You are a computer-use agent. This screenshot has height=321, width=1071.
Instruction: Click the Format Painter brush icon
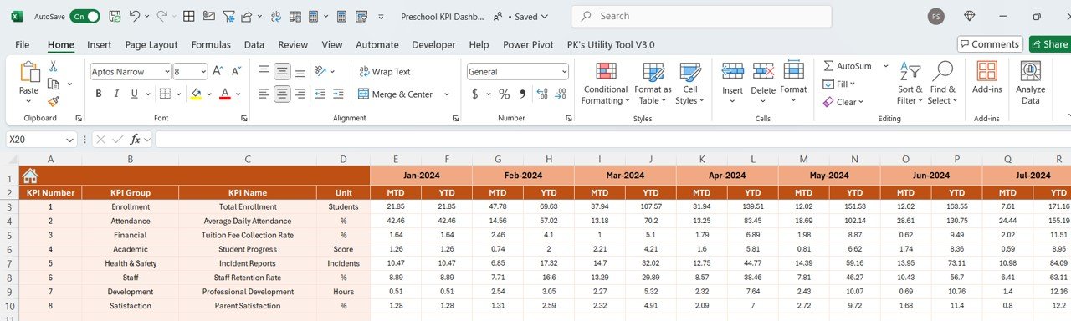tap(54, 101)
